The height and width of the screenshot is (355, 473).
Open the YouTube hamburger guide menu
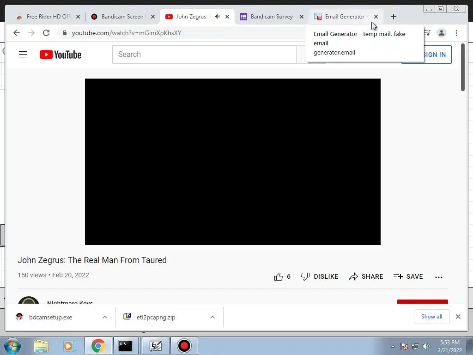[x=23, y=55]
